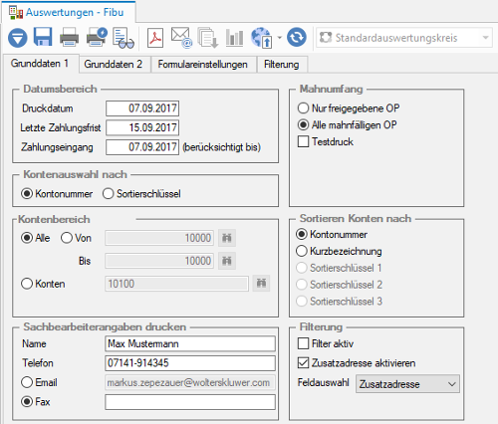498x424 pixels.
Task: Send report by email envelope icon
Action: (x=181, y=38)
